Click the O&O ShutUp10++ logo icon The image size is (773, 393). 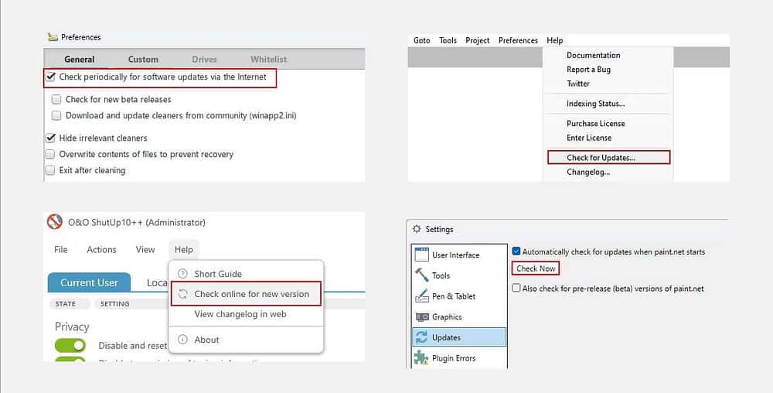54,222
